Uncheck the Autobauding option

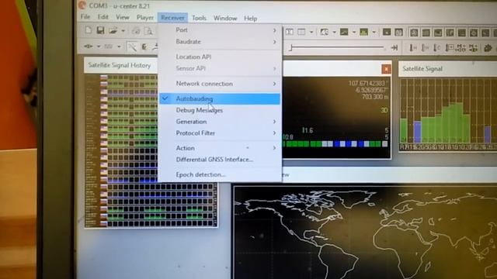(x=219, y=98)
